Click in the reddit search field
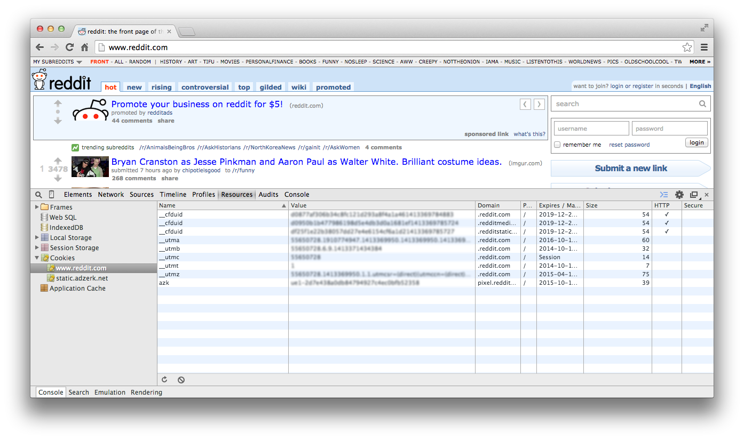 coord(624,104)
